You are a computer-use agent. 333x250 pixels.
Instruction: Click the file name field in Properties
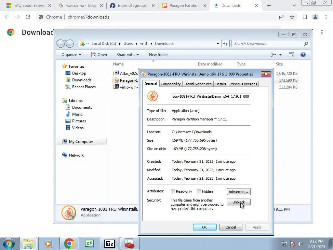[211, 96]
